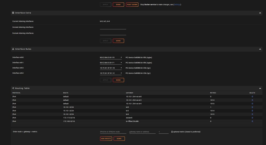The image size is (266, 145).
Task: Delete the 10.10.1.0/24 route with metric 1
Action: [x=252, y=107]
